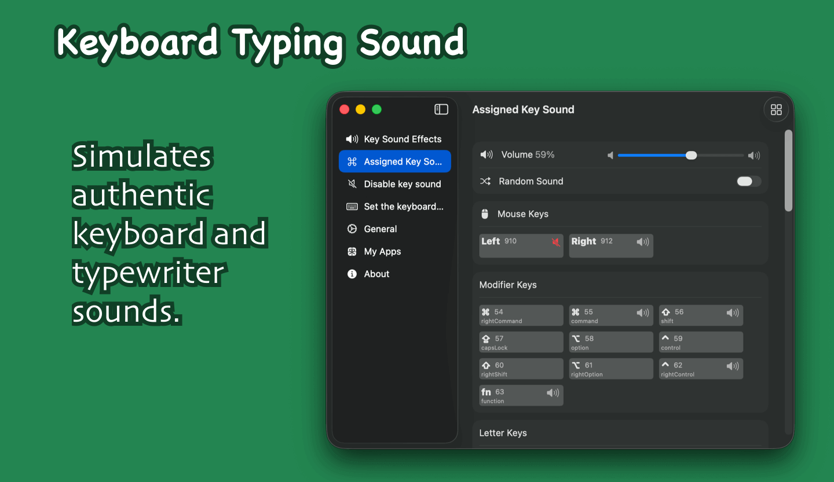Click the "Volume 59%" label
Viewport: 834px width, 482px height.
click(528, 154)
